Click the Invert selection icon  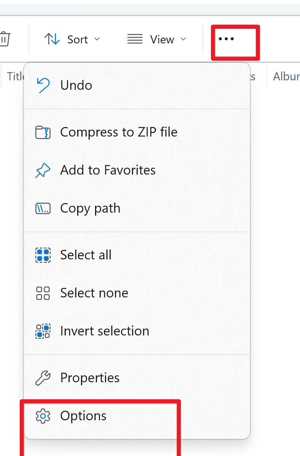tap(43, 331)
